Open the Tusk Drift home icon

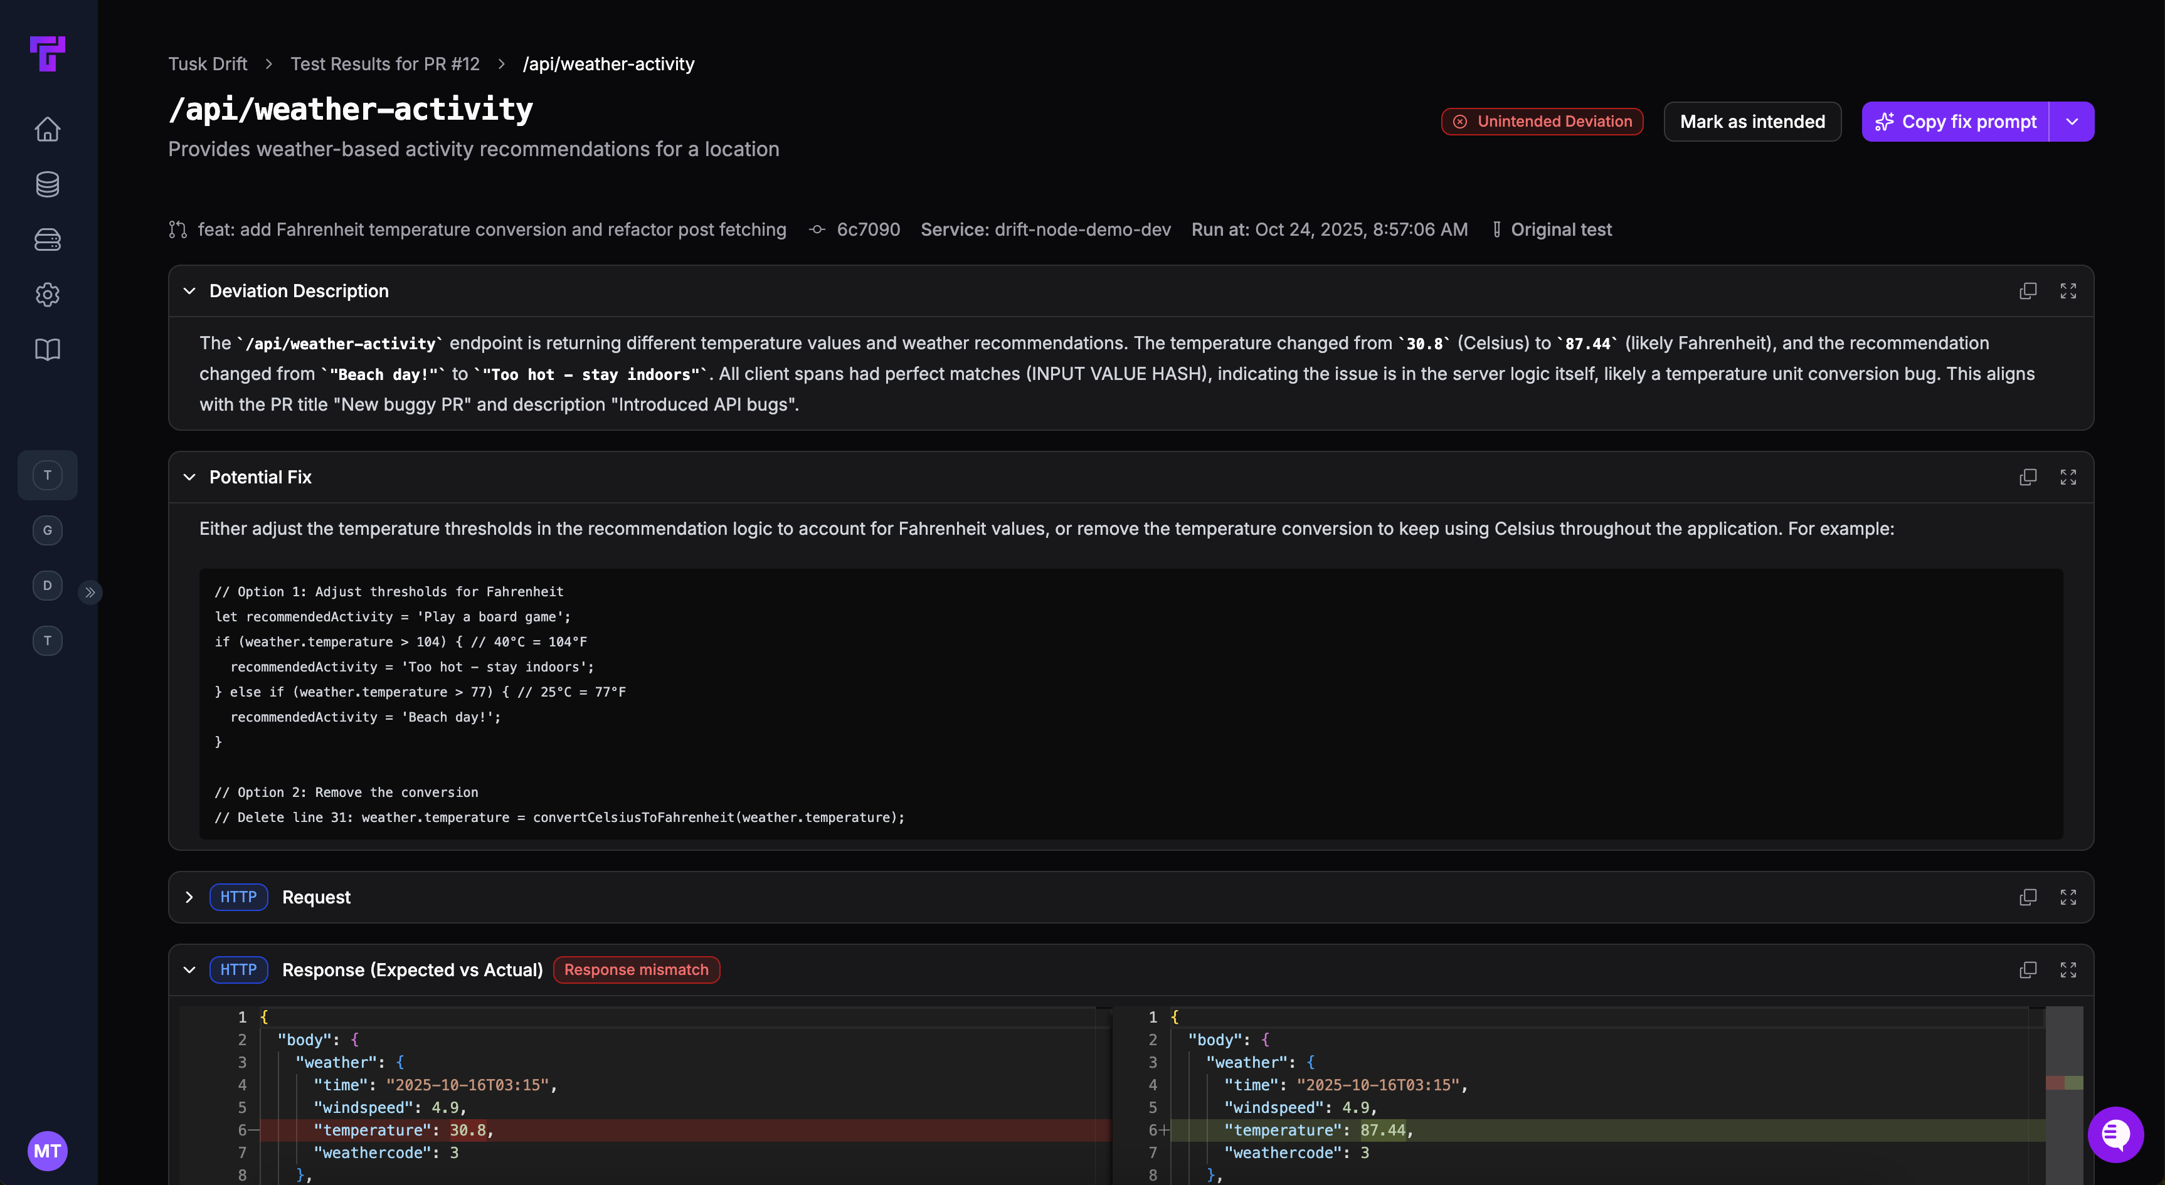(47, 129)
